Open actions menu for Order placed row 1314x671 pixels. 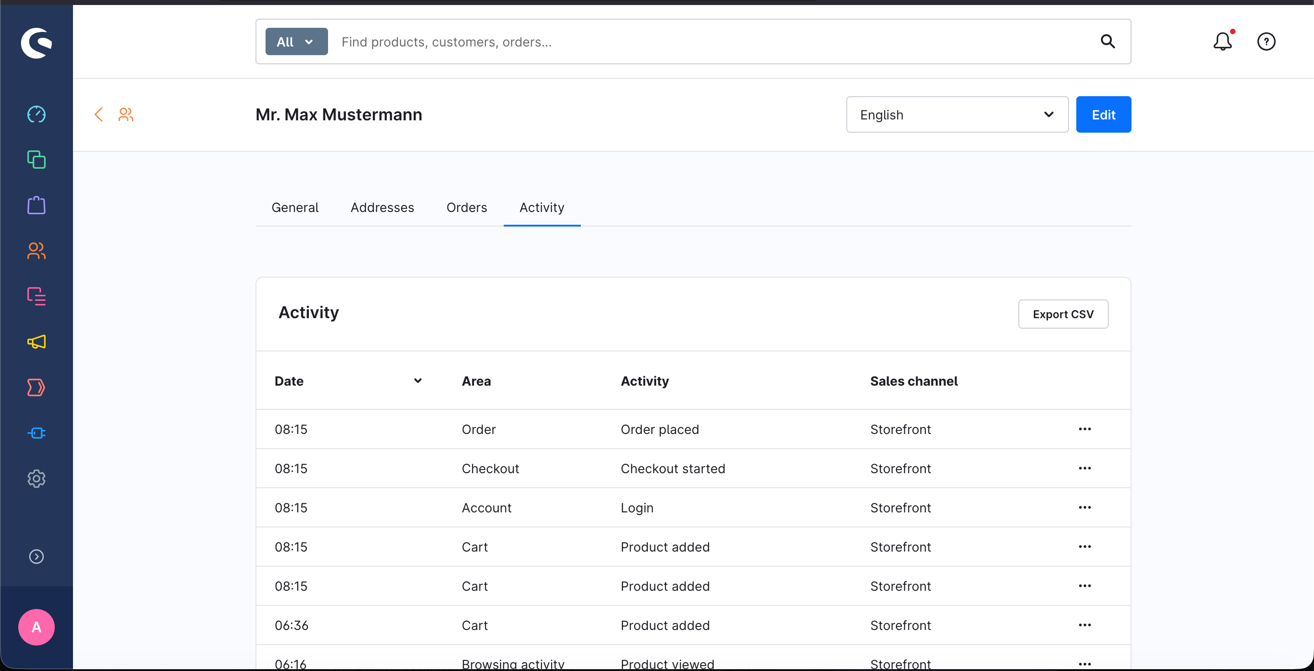1085,429
